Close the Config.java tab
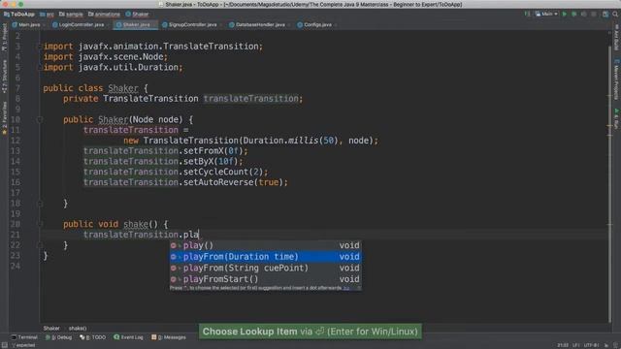Screen dimensions: 621x349 pyautogui.click(x=336, y=25)
